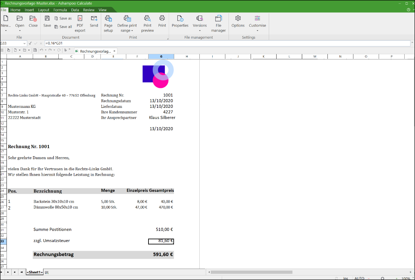Viewport: 415px width, 280px height.
Task: Click the AUTO calculation status indicator
Action: pos(359,278)
